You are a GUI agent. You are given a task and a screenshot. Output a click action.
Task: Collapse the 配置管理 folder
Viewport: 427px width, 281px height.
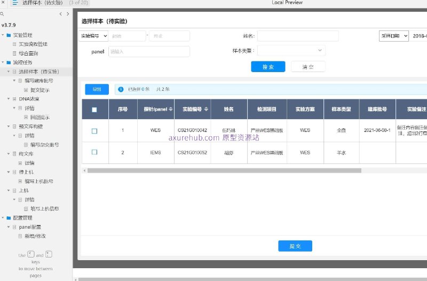point(3,217)
